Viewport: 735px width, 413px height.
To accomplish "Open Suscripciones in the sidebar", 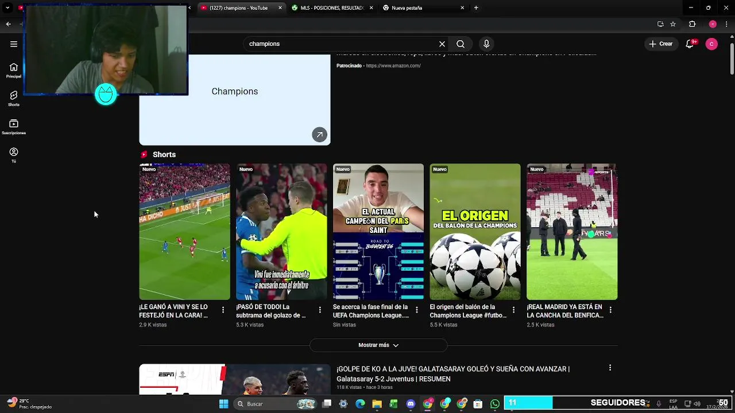I will tap(14, 127).
